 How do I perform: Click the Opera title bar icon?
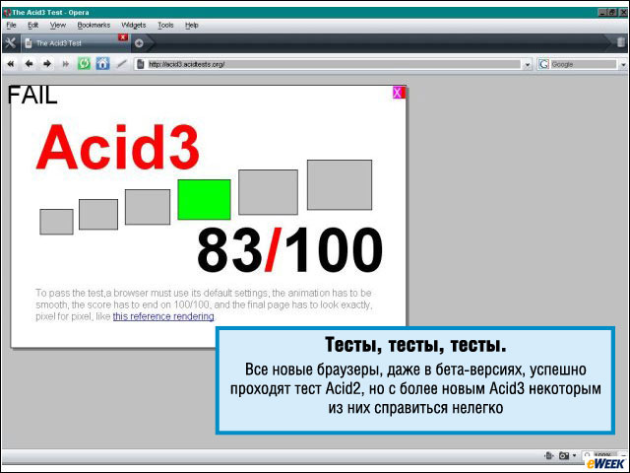click(x=7, y=13)
